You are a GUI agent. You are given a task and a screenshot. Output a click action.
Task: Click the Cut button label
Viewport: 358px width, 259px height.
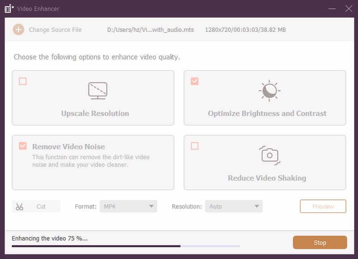click(41, 207)
